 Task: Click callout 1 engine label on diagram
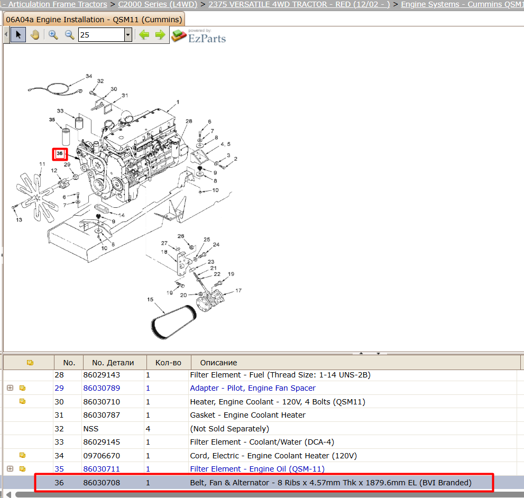pyautogui.click(x=178, y=102)
